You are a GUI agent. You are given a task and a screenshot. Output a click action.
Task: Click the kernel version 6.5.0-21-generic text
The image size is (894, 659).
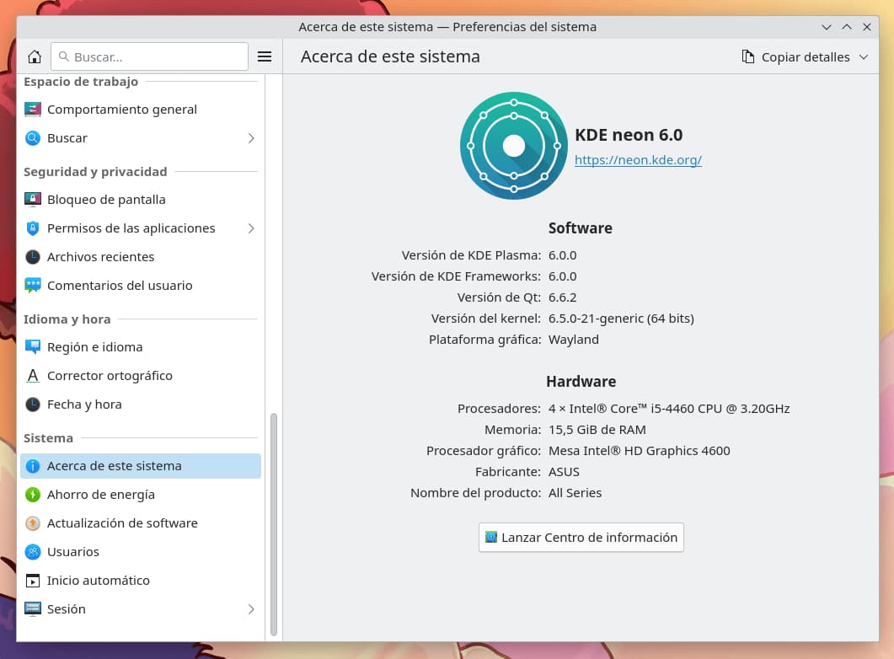621,318
